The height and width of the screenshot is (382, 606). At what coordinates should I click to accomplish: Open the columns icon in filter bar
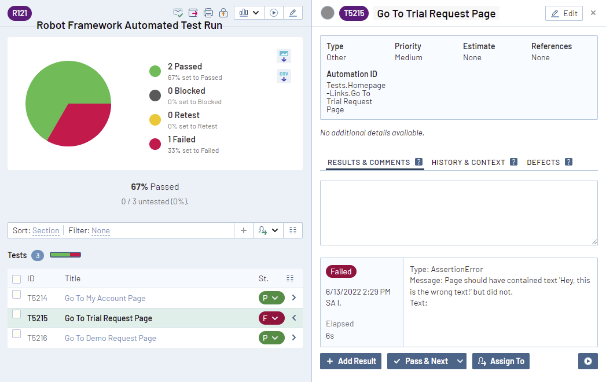292,230
